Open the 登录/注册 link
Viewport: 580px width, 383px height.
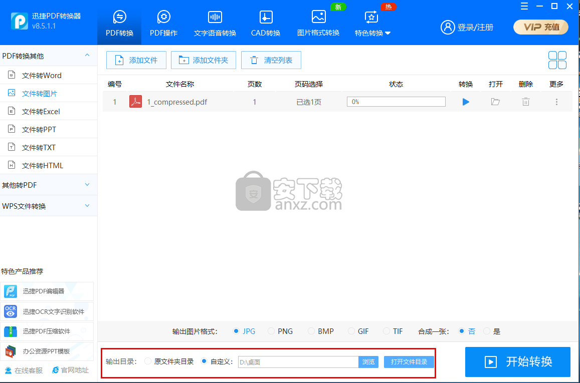pyautogui.click(x=475, y=28)
